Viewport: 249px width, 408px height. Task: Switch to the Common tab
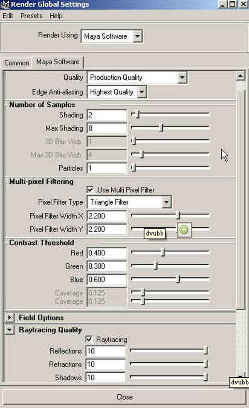17,63
